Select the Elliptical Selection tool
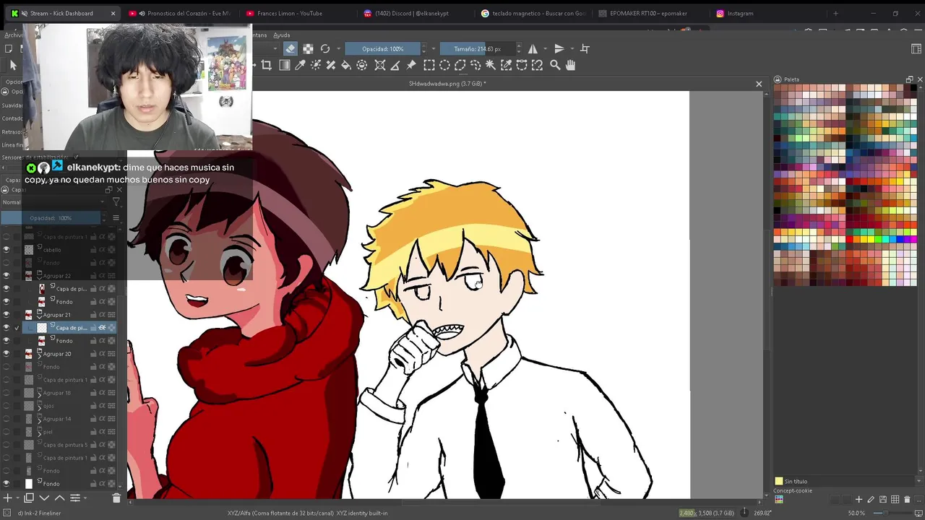The width and height of the screenshot is (925, 520). (x=444, y=65)
